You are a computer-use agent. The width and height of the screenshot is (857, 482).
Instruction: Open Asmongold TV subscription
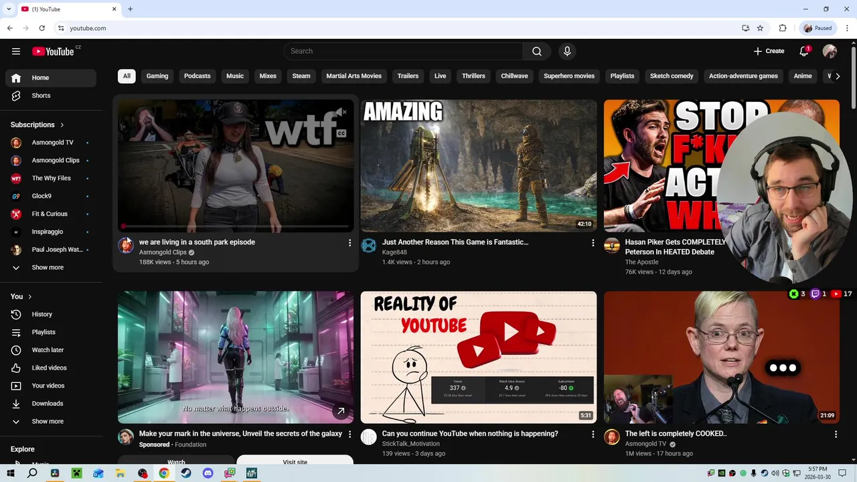(x=51, y=143)
